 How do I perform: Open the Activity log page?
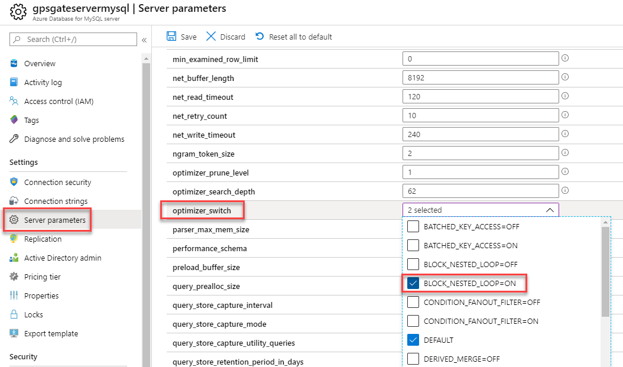pyautogui.click(x=43, y=82)
